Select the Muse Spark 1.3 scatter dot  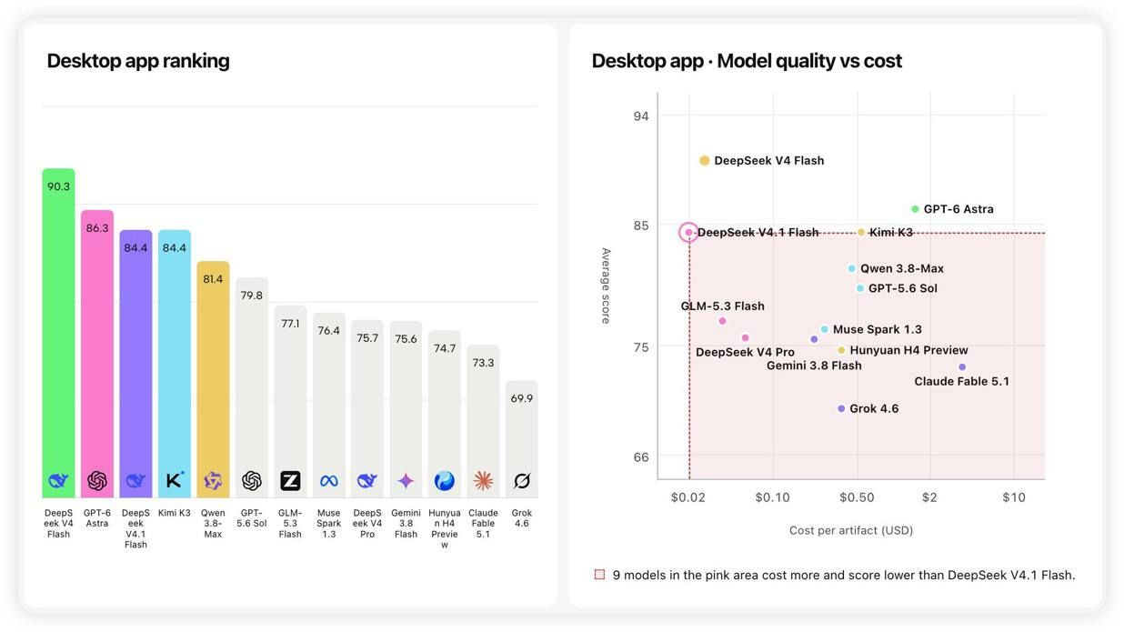824,329
